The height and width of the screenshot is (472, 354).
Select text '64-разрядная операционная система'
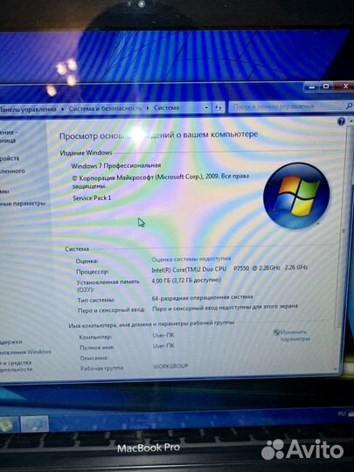[x=202, y=297]
